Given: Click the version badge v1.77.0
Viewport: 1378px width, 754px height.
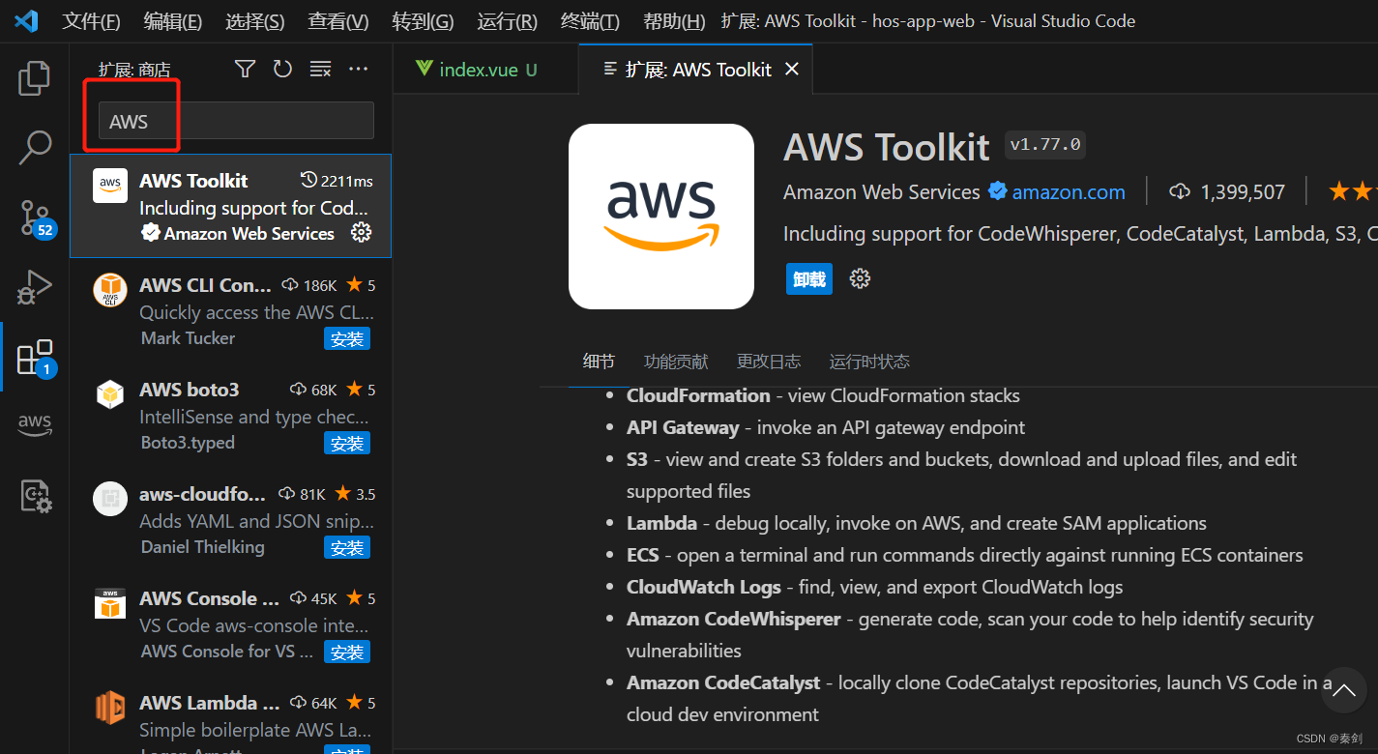Looking at the screenshot, I should (1045, 145).
